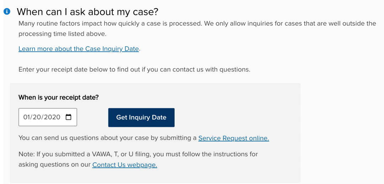The width and height of the screenshot is (384, 184).
Task: Open the Learn more about Case Inquiry Date link
Action: pos(79,49)
